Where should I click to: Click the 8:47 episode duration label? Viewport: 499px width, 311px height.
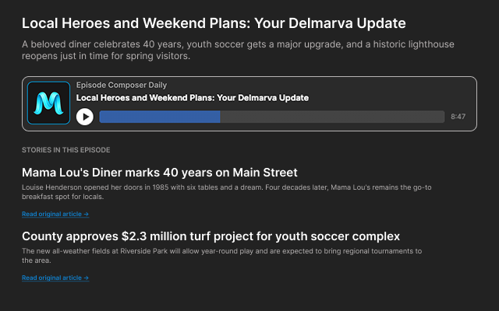[458, 117]
